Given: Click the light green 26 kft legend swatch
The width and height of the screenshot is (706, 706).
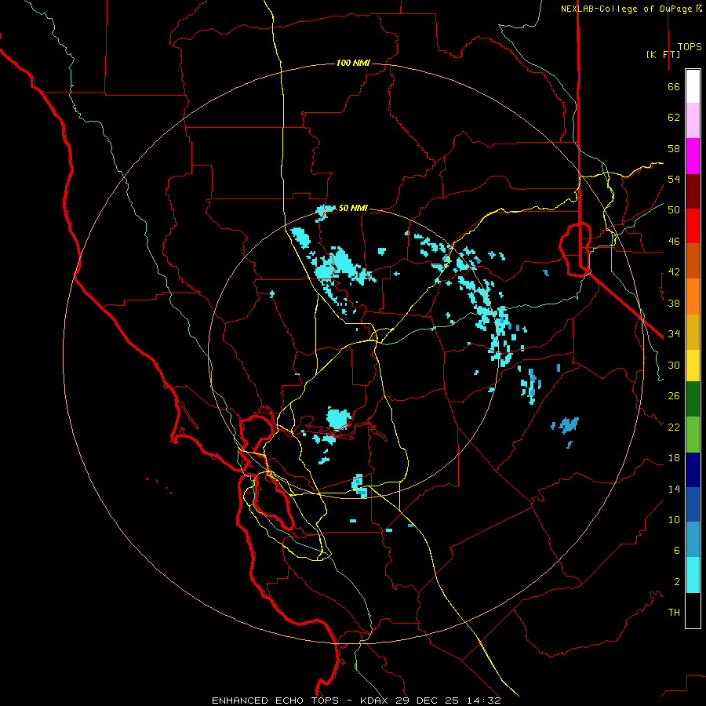Looking at the screenshot, I should (x=693, y=435).
